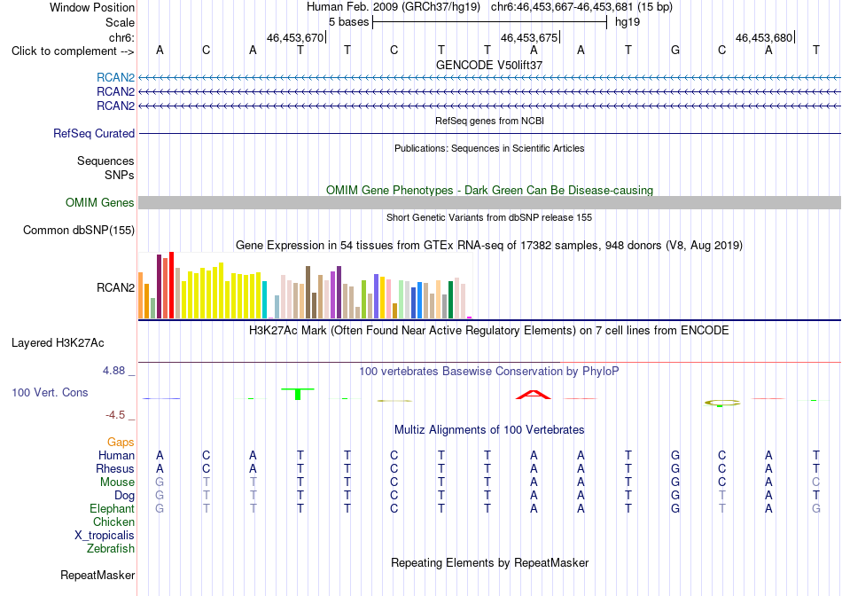
Task: Click the 'Human Feb. 2009 (GRCh37/hg19)' assembly text
Action: point(395,7)
